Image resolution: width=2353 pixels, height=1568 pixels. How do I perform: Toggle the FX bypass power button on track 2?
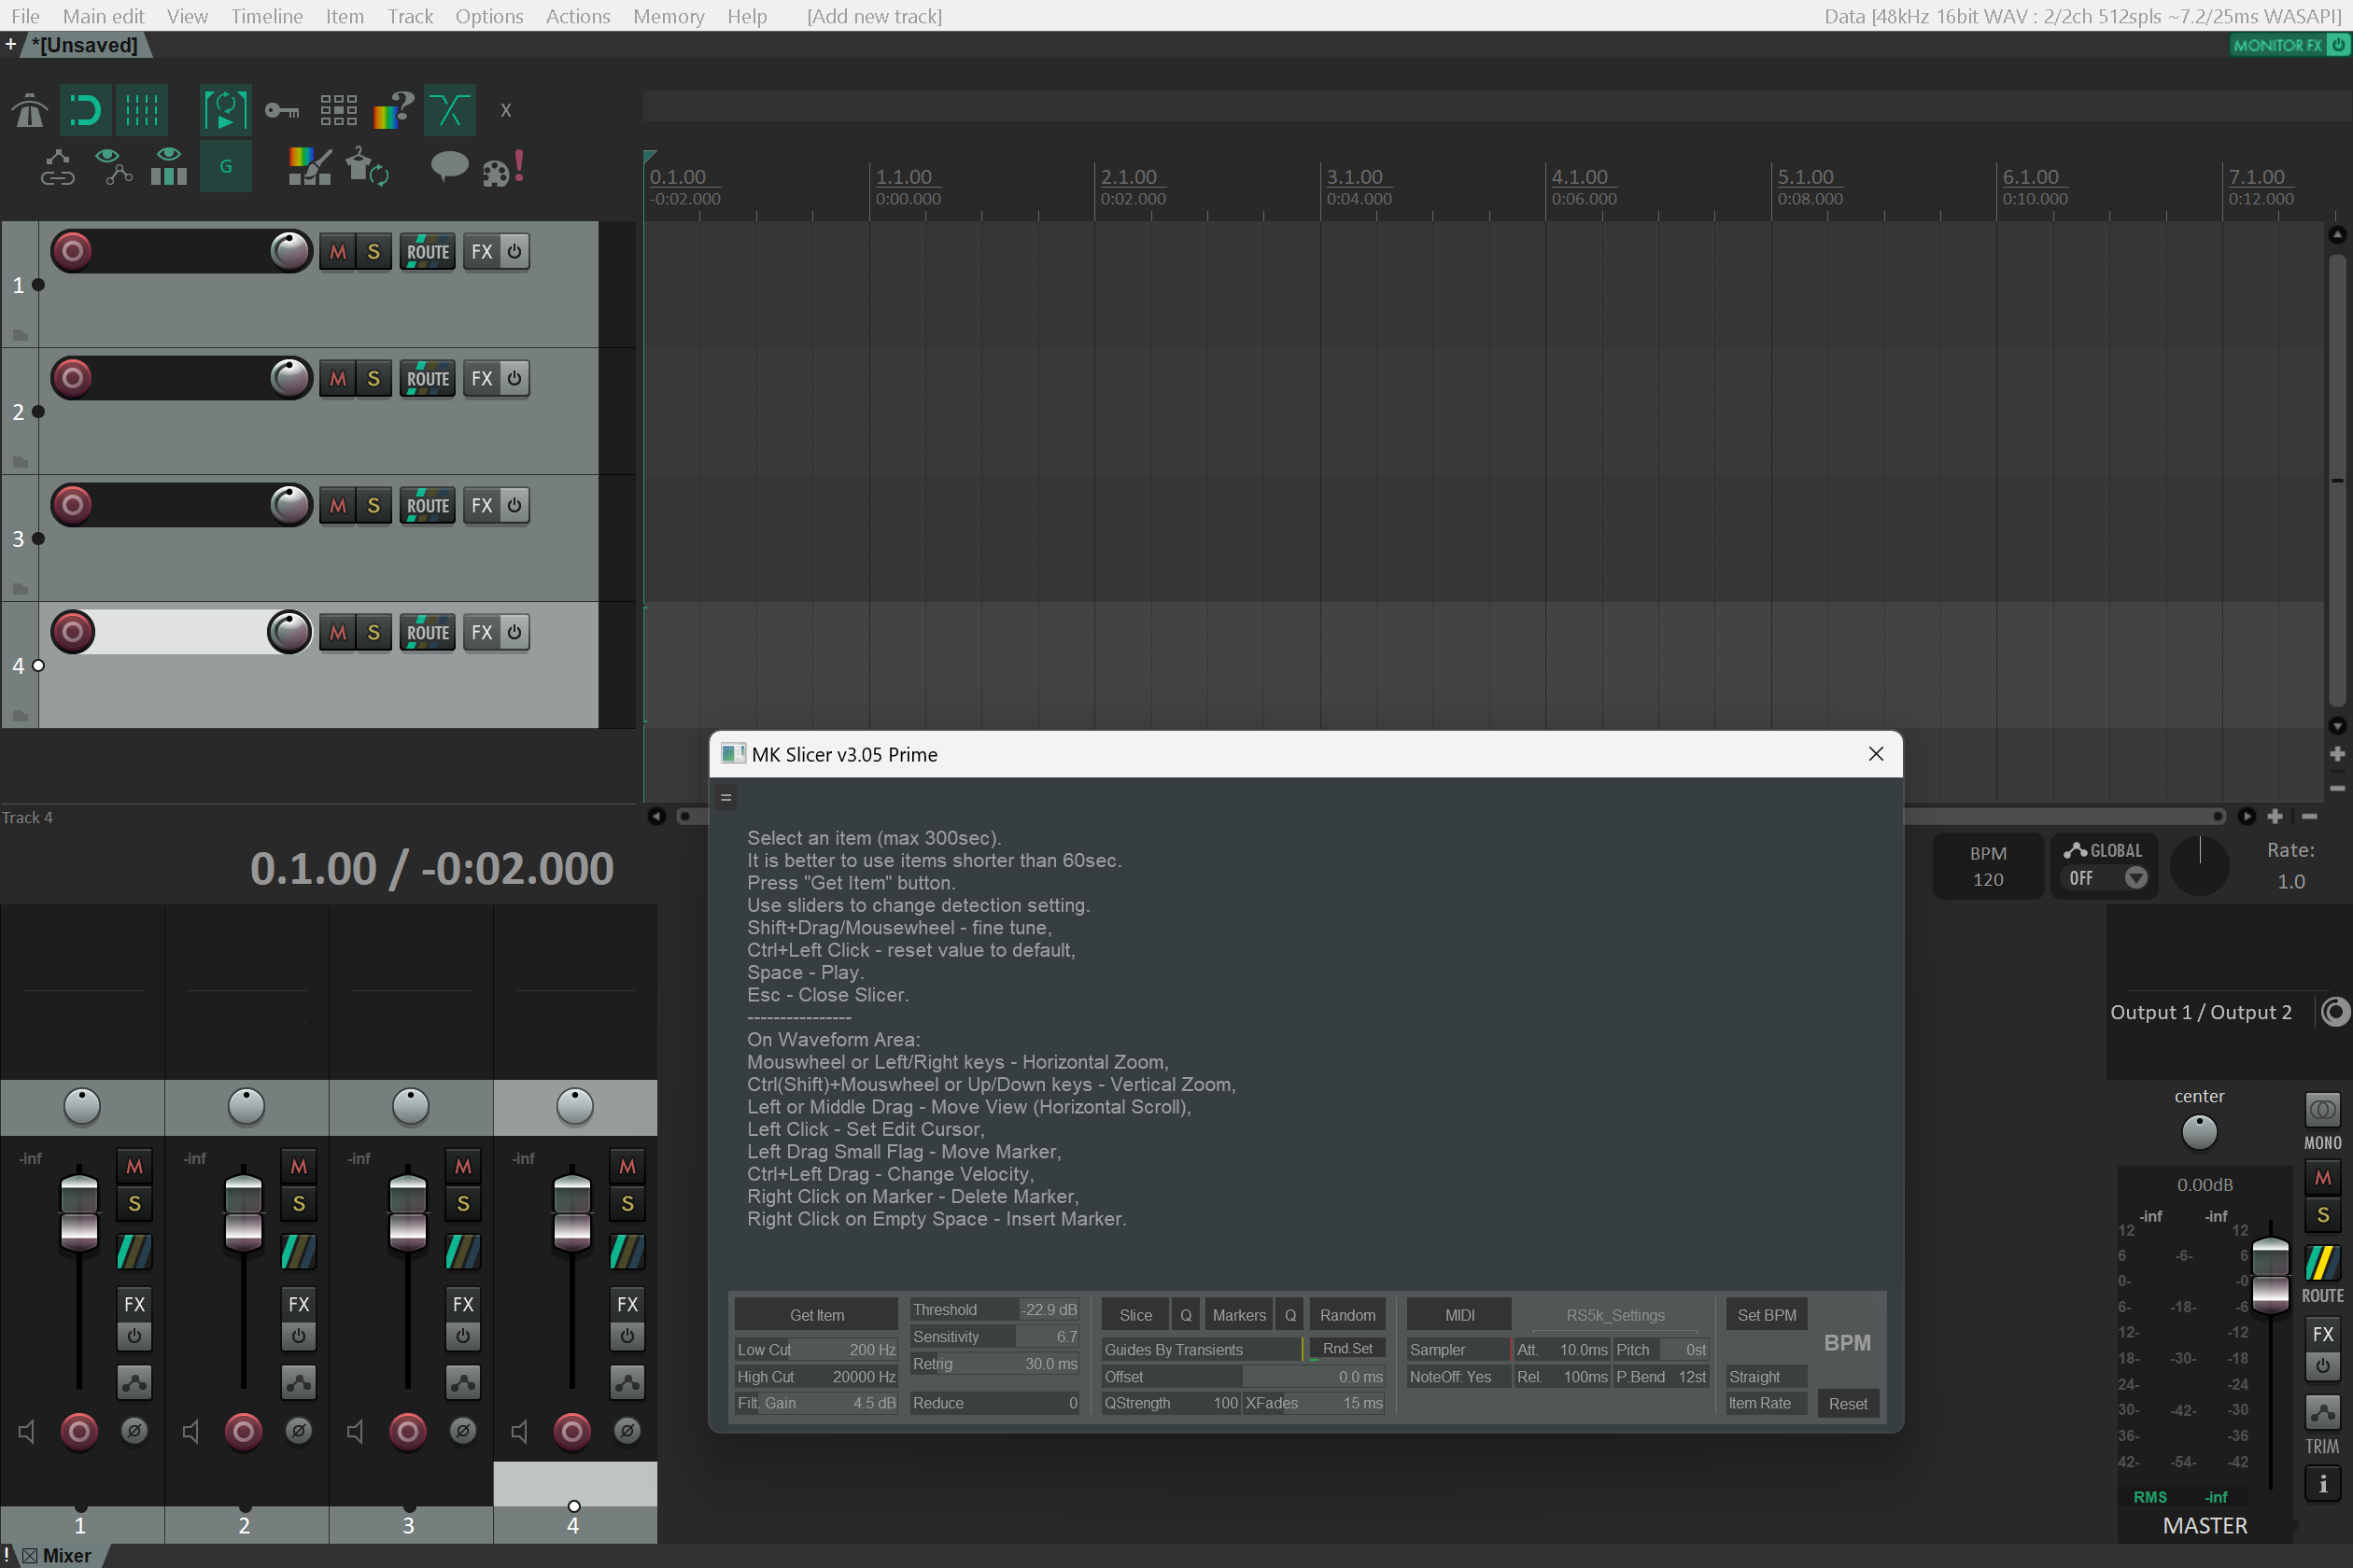[514, 379]
